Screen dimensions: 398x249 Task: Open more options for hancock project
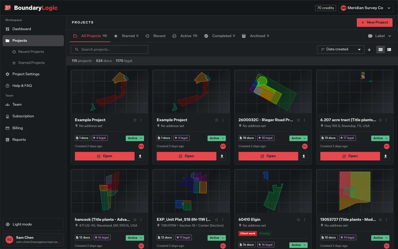point(141,220)
